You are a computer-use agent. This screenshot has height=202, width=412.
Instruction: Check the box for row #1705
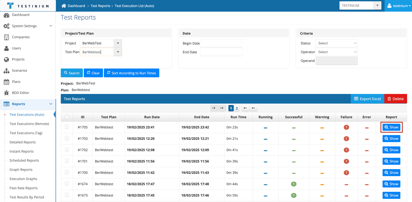click(x=67, y=127)
